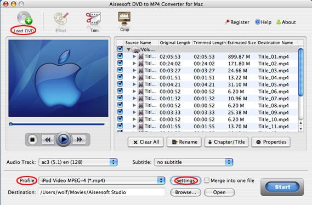Open the Audio Track dropdown
Image resolution: width=312 pixels, height=205 pixels.
[x=78, y=162]
